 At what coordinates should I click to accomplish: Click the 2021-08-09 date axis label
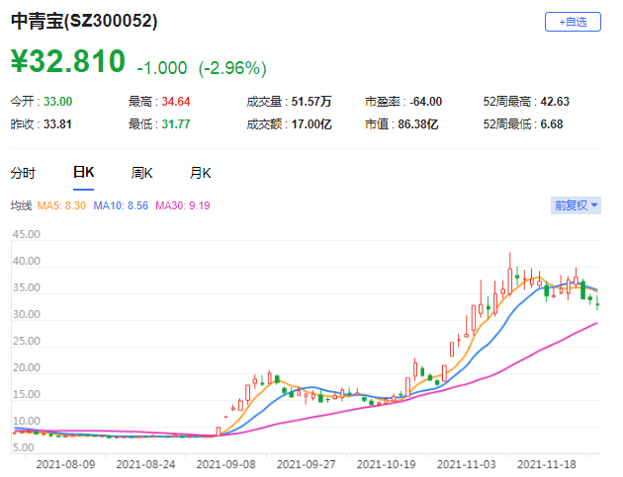point(65,464)
